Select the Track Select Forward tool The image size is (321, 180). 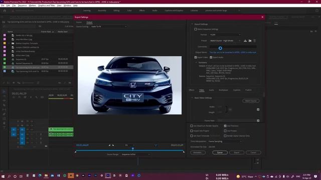[4, 96]
